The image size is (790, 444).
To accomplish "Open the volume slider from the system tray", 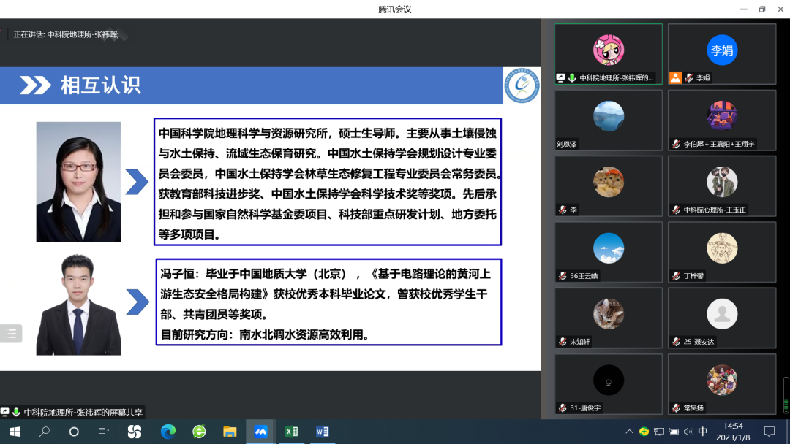I will click(690, 432).
